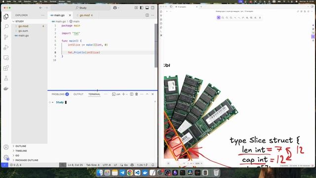Viewport: 316px width, 178px height.
Task: Toggle the bottom panel layout icon
Action: [x=147, y=8]
